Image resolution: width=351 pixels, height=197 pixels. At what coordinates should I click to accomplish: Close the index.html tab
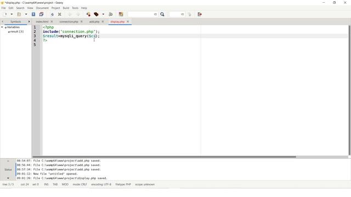52,22
